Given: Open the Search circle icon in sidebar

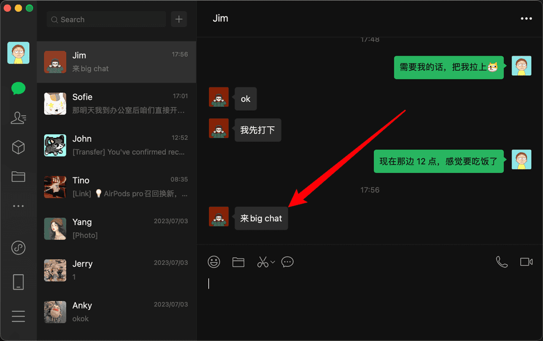Looking at the screenshot, I should pos(19,248).
